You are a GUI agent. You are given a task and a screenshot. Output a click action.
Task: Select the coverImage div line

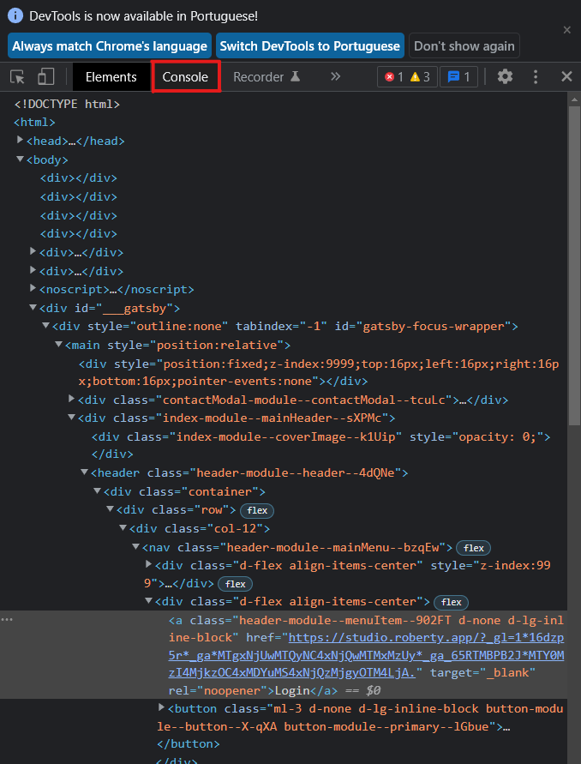click(x=321, y=445)
